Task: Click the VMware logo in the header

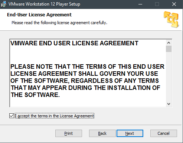Action: [171, 19]
